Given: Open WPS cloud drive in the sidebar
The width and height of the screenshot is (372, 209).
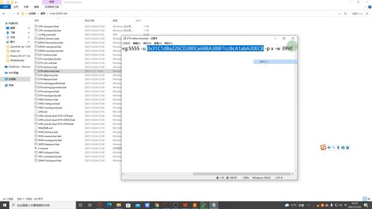Looking at the screenshot, I should [13, 73].
